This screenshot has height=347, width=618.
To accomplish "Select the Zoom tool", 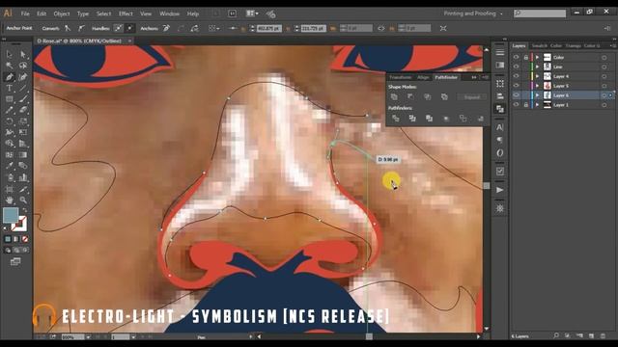I will tap(23, 200).
